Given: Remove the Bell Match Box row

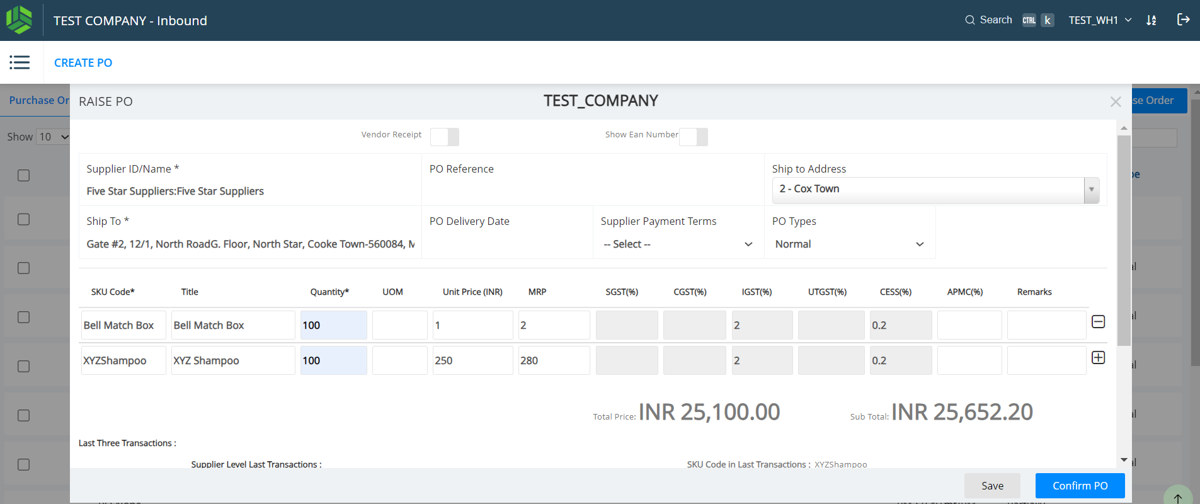Looking at the screenshot, I should pos(1098,322).
